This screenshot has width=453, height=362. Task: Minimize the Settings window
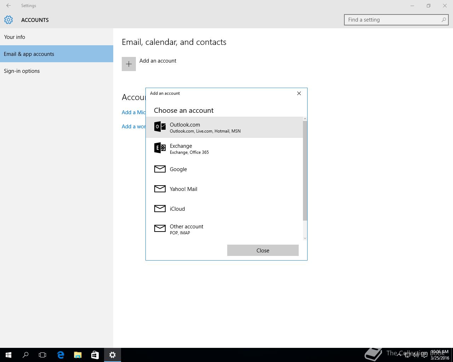(x=412, y=6)
